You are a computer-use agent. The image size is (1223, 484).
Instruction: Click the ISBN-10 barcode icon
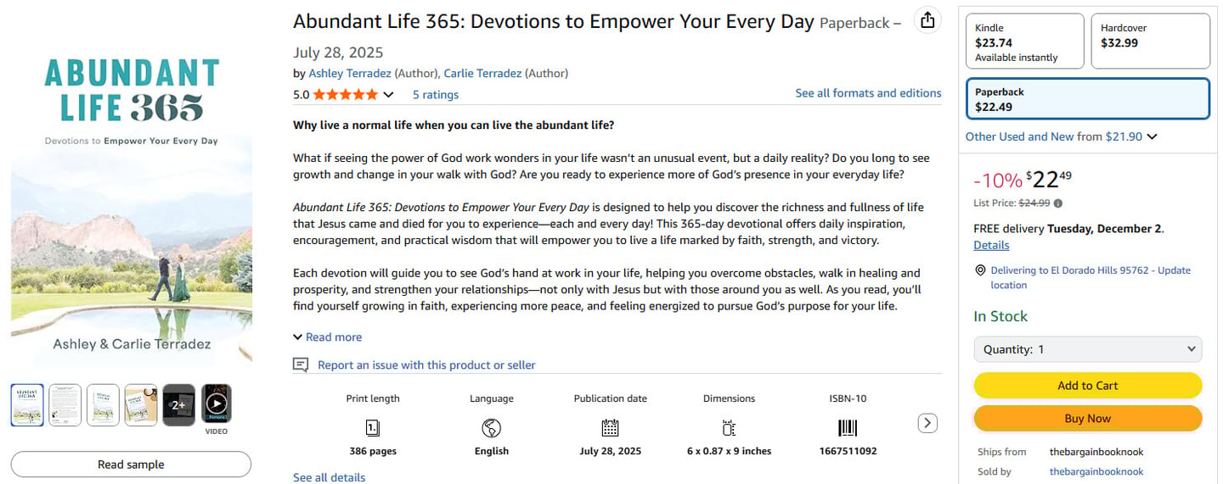tap(848, 427)
